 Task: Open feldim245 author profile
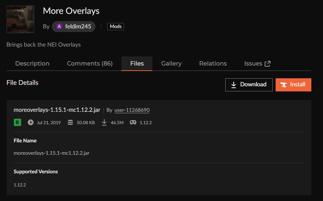click(74, 27)
